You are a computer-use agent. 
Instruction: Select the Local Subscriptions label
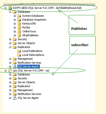click(x=33, y=55)
